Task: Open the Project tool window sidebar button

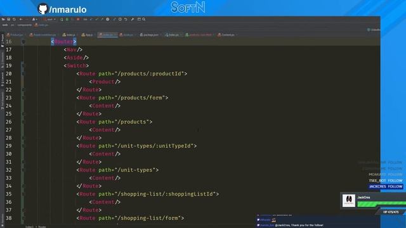Action: coord(3,41)
